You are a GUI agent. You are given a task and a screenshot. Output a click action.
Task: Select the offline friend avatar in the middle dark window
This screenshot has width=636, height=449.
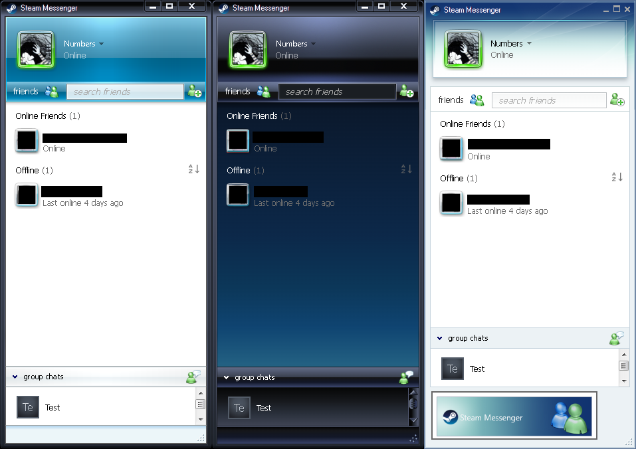(238, 195)
